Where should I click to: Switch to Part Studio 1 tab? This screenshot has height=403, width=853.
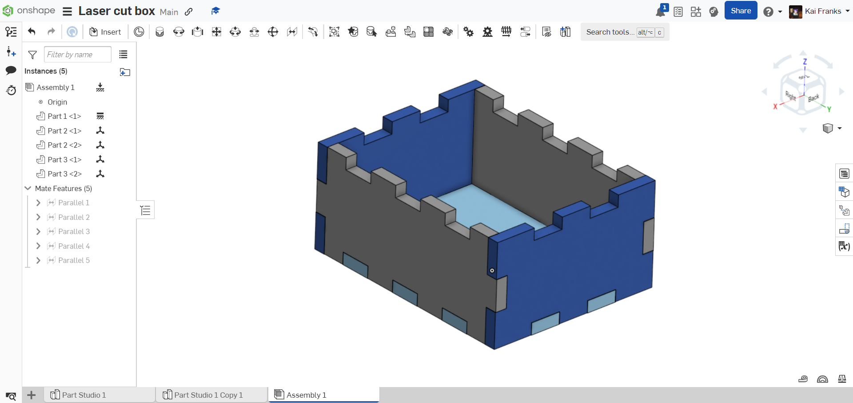pyautogui.click(x=100, y=395)
